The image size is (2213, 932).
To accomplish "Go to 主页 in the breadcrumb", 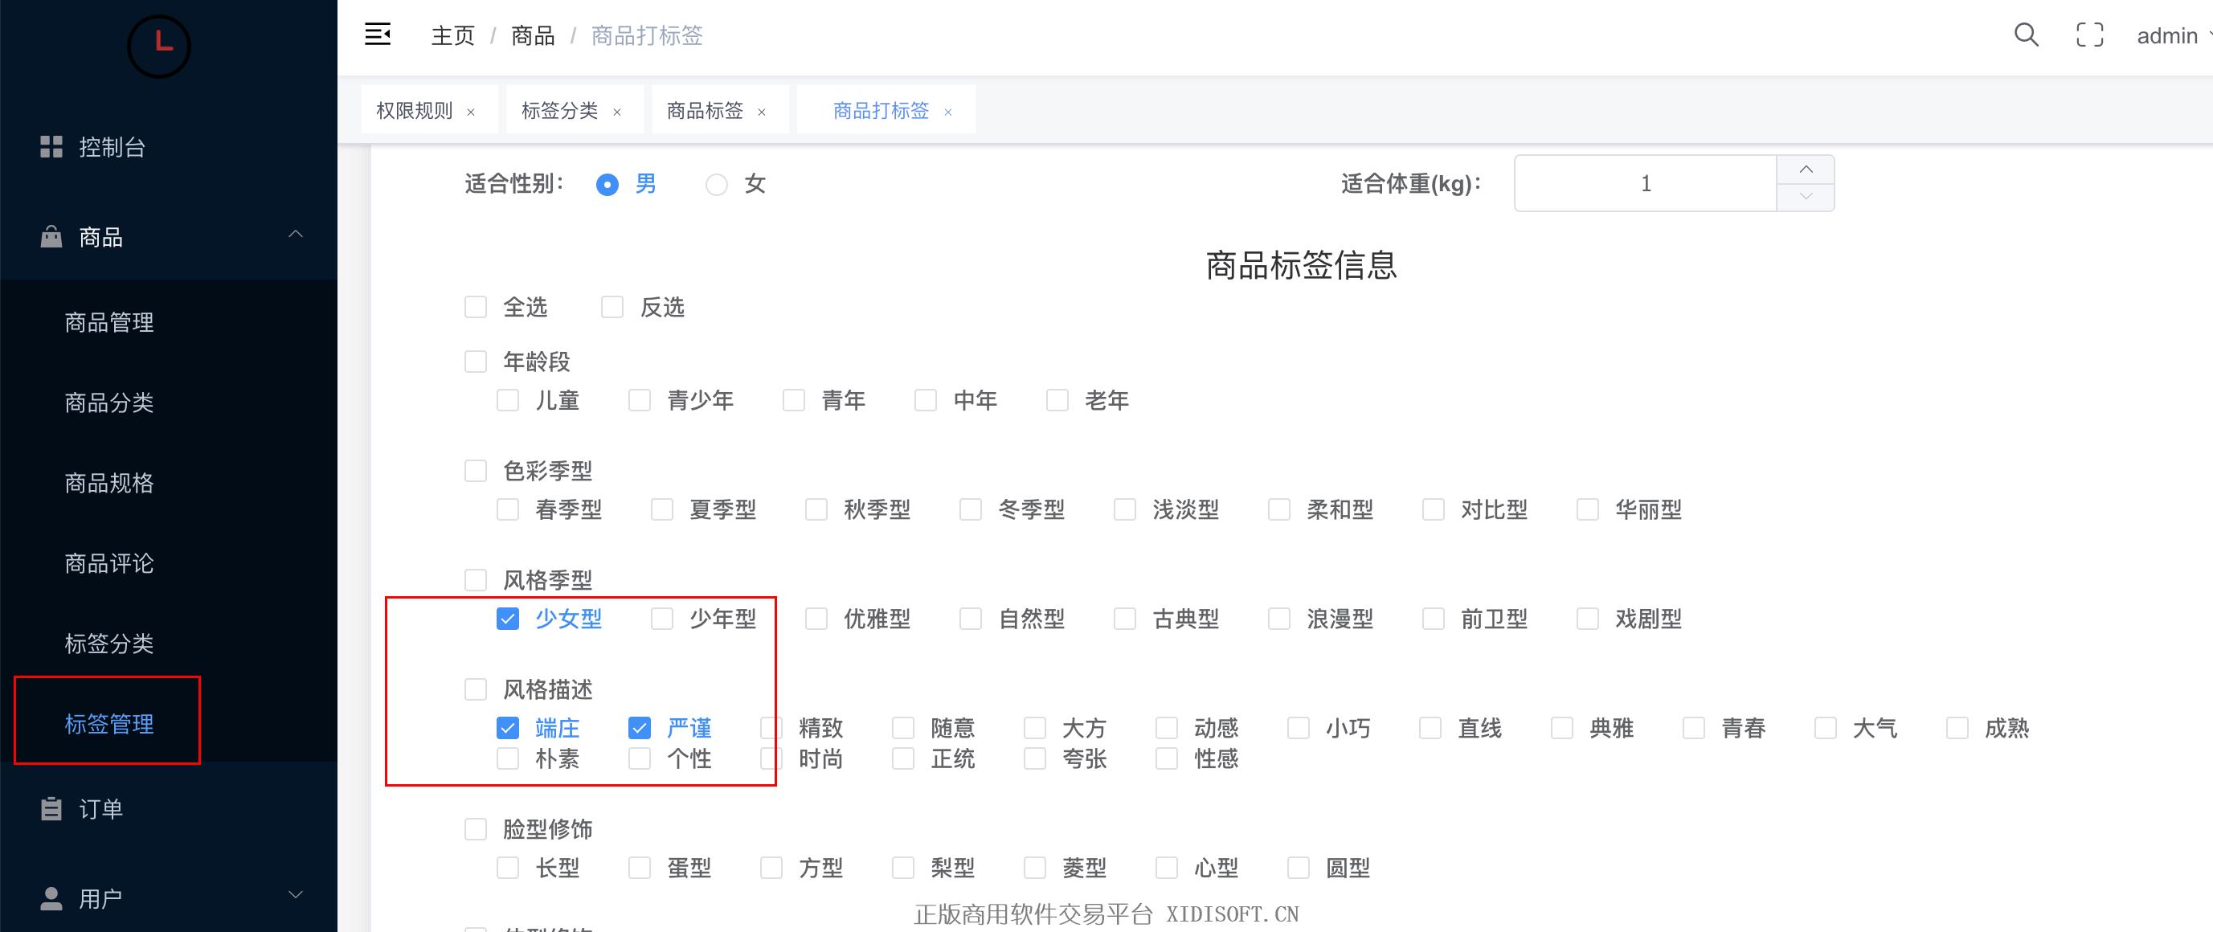I will click(452, 35).
